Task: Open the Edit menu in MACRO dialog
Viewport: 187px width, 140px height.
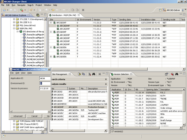Action: tap(18, 73)
